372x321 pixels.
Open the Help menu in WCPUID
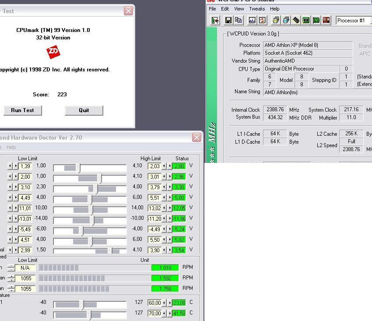(274, 9)
